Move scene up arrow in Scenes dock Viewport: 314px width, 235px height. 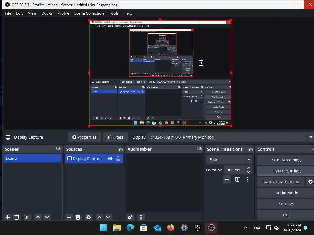[x=38, y=217]
